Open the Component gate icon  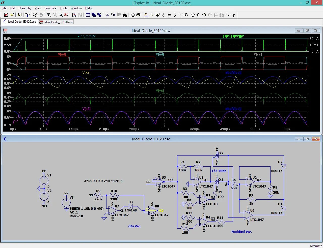[187, 15]
